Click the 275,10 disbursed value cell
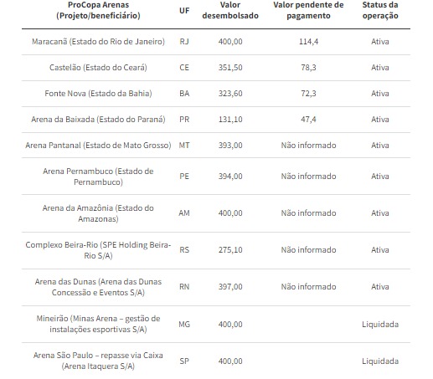 click(230, 250)
